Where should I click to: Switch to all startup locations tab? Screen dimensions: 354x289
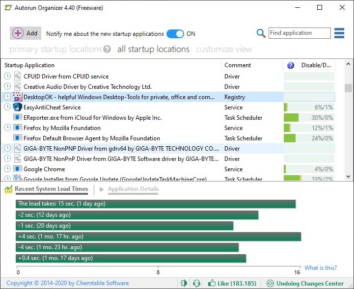tap(153, 49)
